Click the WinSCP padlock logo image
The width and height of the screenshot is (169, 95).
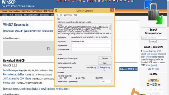(154, 12)
